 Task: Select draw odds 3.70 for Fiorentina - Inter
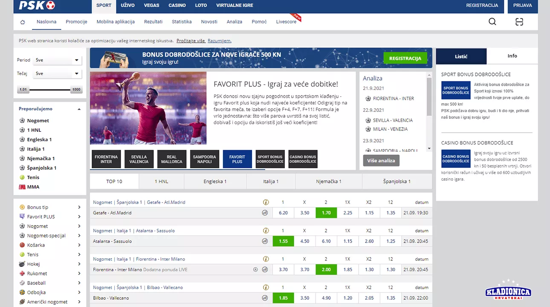(304, 269)
